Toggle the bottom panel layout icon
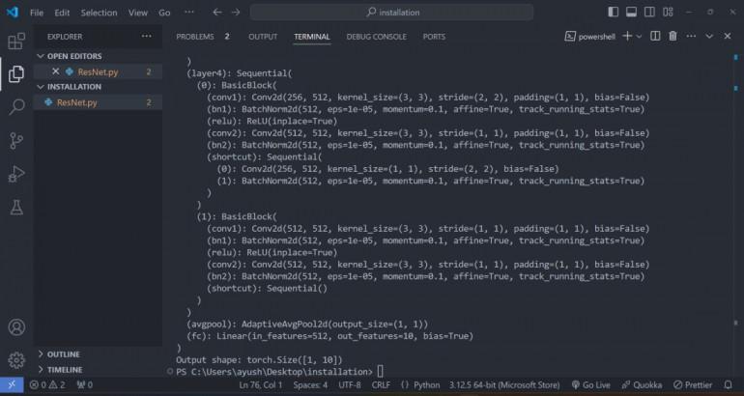Image resolution: width=744 pixels, height=396 pixels. pos(631,13)
